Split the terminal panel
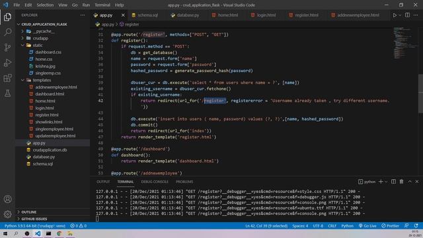This screenshot has width=423, height=238. (x=394, y=182)
